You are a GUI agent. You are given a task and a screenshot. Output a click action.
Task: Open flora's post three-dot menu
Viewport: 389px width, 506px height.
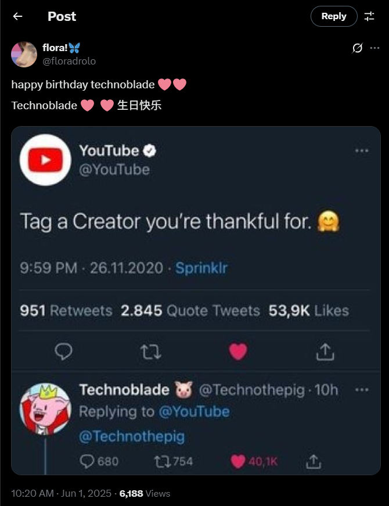375,48
